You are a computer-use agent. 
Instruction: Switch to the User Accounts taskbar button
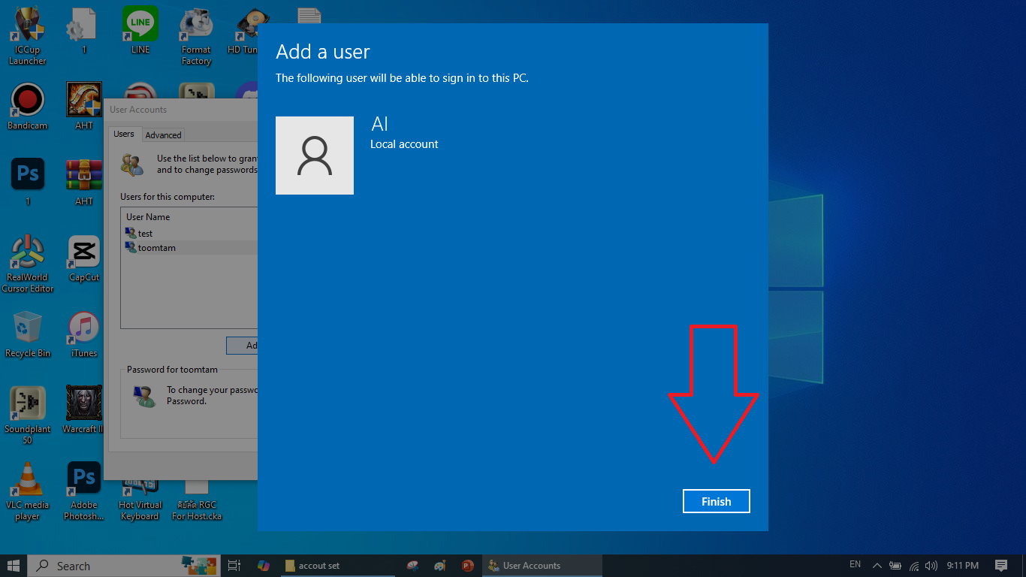[542, 566]
